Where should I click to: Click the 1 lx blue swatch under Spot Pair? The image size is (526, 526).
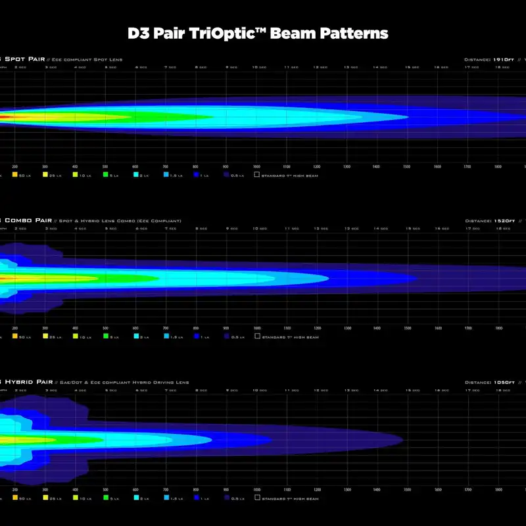coord(196,174)
